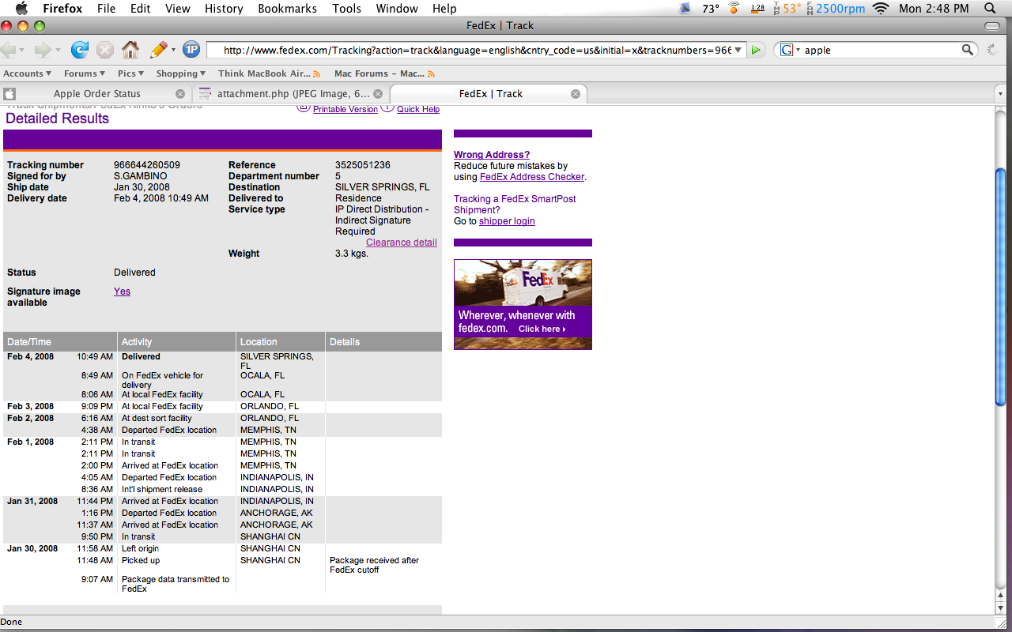Click the pencil highlighter toolbar icon

pyautogui.click(x=157, y=50)
